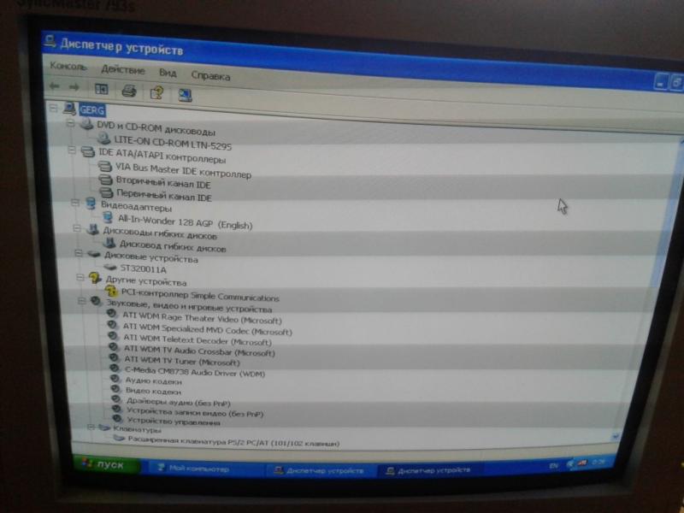Collapse IDE ATA/ATAPI контроллеры category

(x=73, y=150)
